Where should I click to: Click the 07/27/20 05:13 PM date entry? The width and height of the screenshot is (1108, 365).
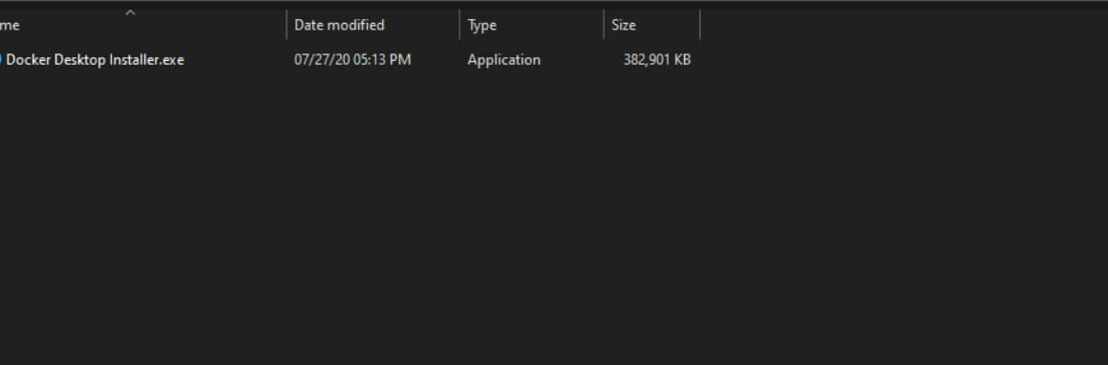click(x=352, y=60)
